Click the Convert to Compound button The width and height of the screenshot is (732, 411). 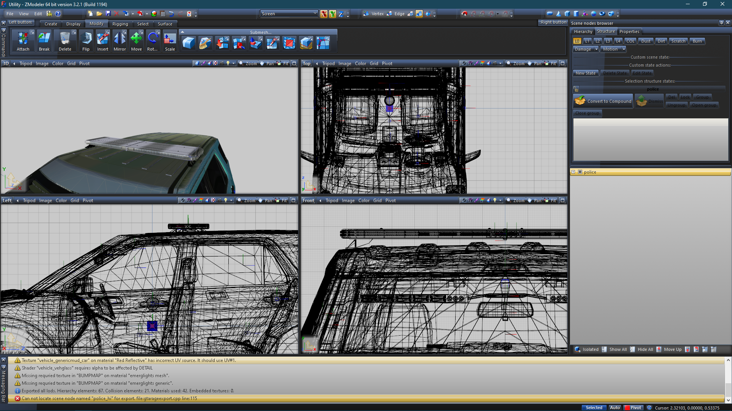603,101
